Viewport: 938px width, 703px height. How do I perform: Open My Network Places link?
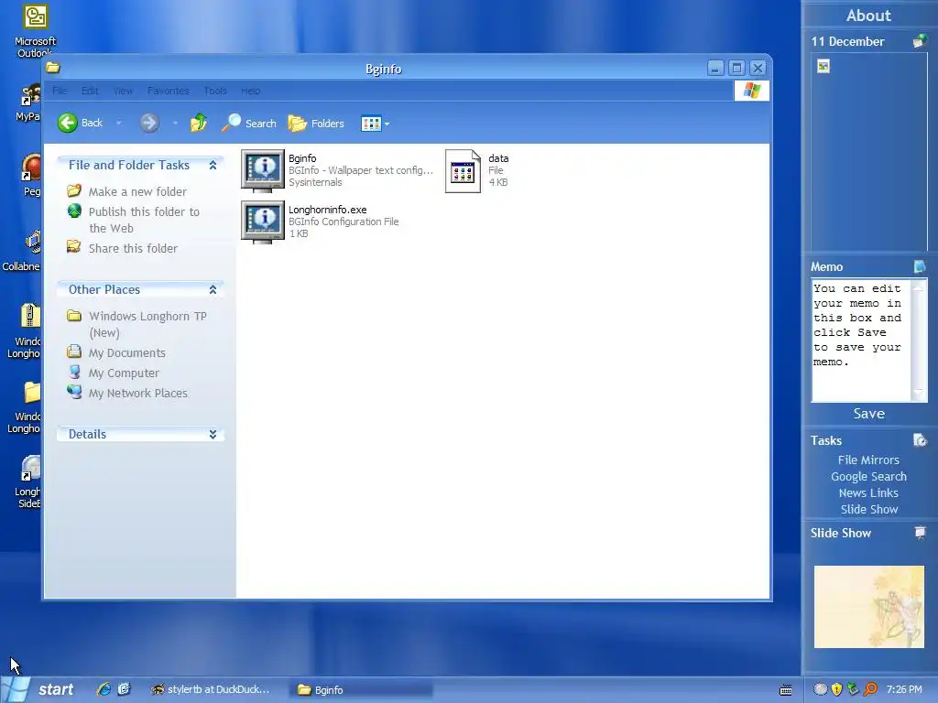(x=138, y=394)
